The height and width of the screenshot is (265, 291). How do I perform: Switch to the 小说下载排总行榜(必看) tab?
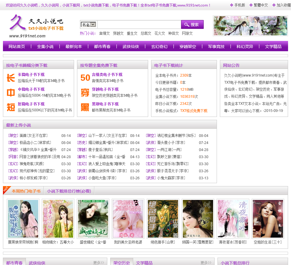[69, 191]
